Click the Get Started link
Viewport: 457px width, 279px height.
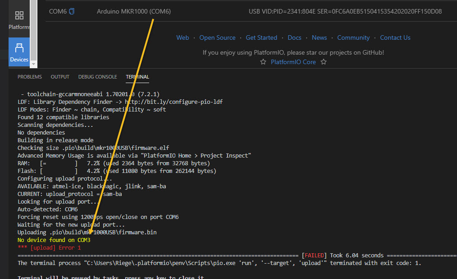(x=261, y=37)
